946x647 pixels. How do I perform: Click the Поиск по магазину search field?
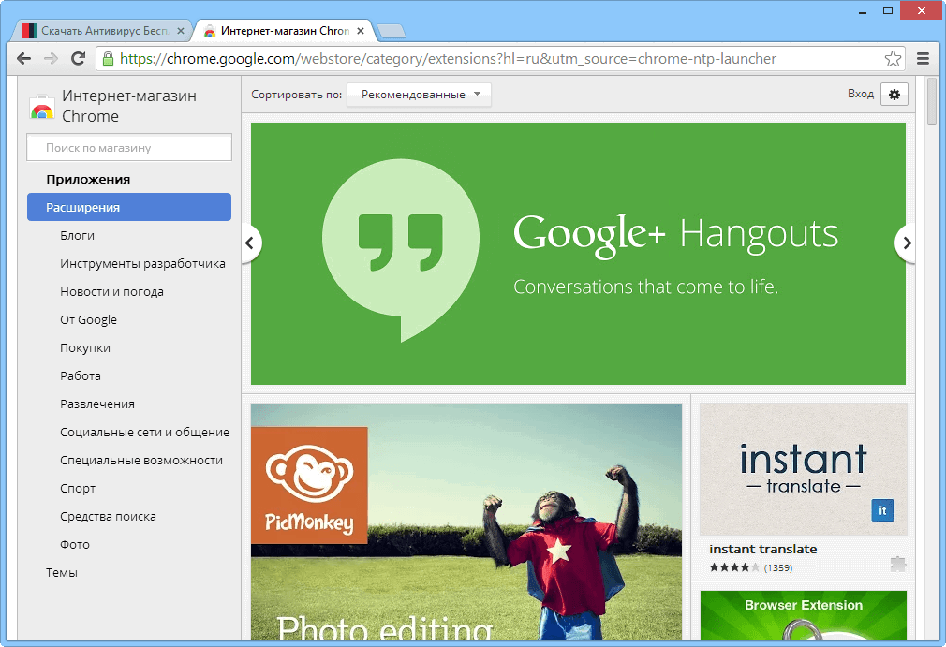click(x=128, y=147)
